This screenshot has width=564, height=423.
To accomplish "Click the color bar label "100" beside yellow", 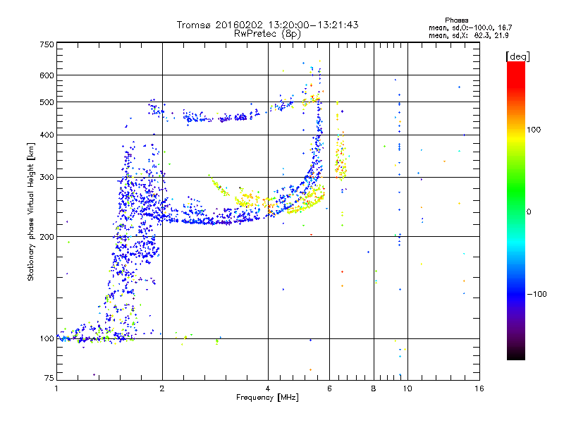I will pyautogui.click(x=534, y=130).
